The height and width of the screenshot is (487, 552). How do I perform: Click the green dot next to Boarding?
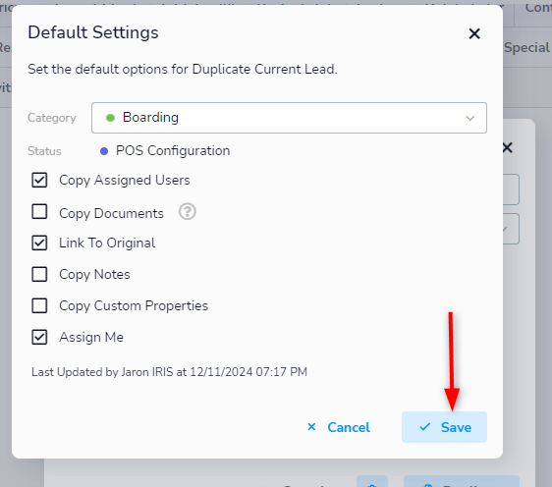tap(111, 118)
